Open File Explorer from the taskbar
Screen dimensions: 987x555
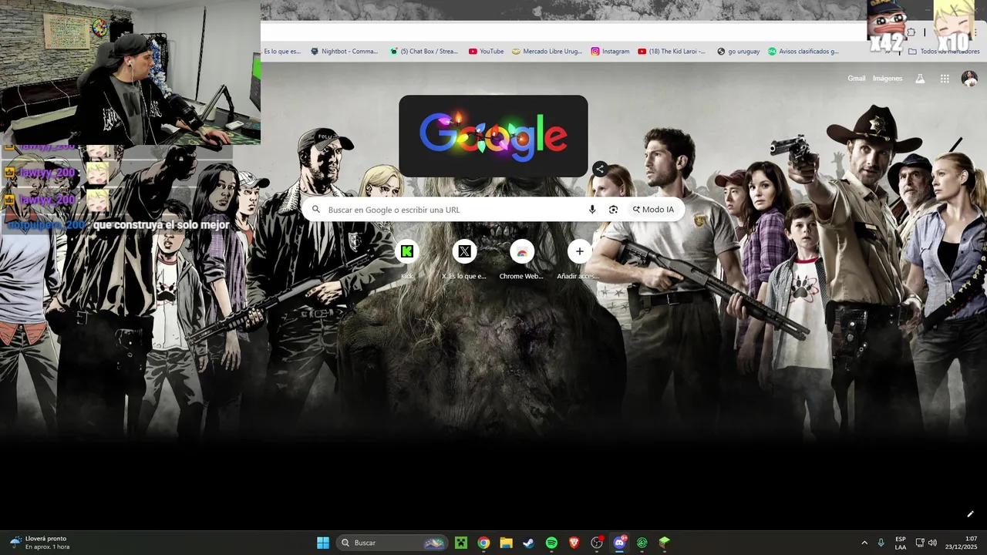(x=506, y=543)
